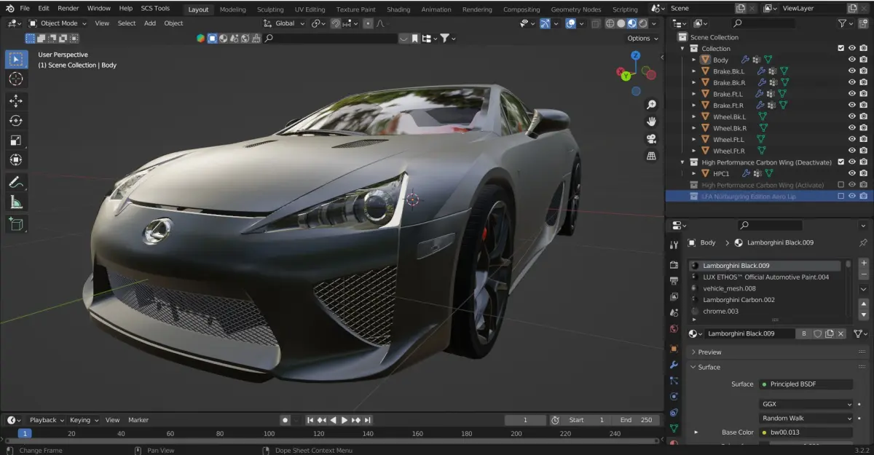The height and width of the screenshot is (455, 874).
Task: Switch to the Geometry Nodes workspace tab
Action: [x=576, y=9]
